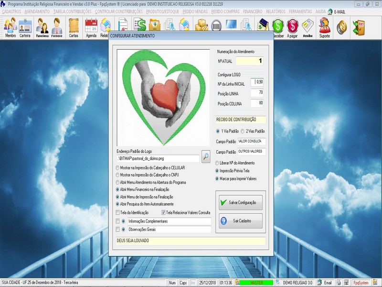This screenshot has width=382, height=287.
Task: Open the Agenda calendar icon
Action: click(x=91, y=28)
